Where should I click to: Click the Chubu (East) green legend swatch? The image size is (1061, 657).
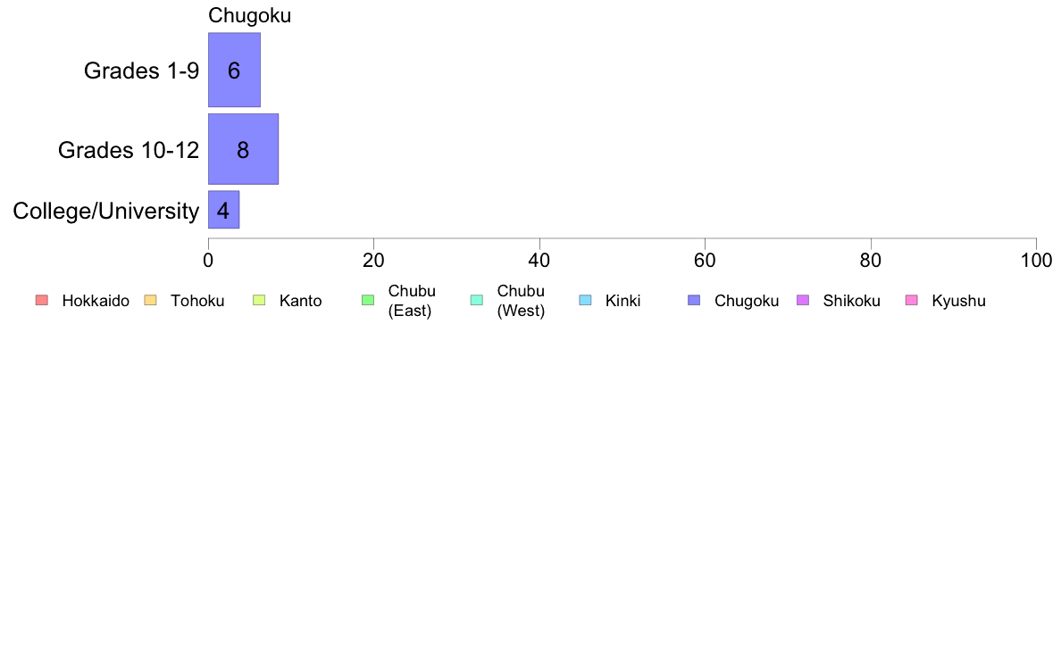pos(368,301)
